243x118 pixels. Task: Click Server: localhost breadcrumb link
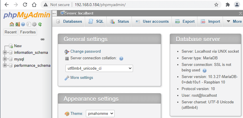click(79, 14)
